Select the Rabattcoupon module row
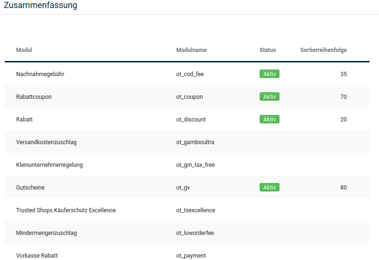379x260 pixels. click(187, 96)
